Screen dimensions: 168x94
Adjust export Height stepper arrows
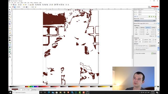(155, 34)
